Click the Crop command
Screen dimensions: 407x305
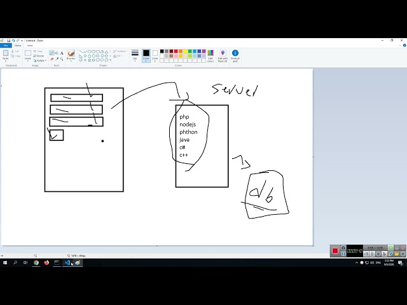pyautogui.click(x=38, y=51)
